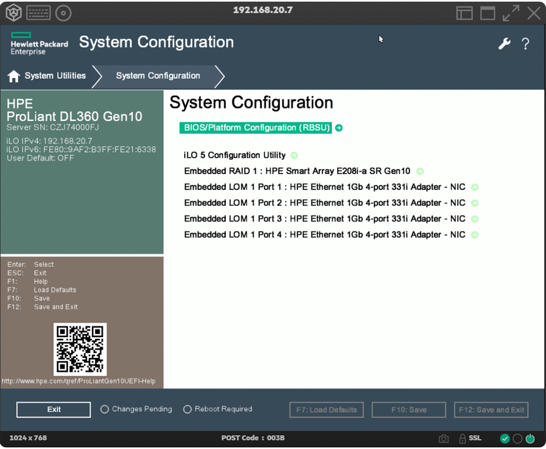This screenshot has height=449, width=546.
Task: Capture screen with the camera icon
Action: tap(444, 438)
